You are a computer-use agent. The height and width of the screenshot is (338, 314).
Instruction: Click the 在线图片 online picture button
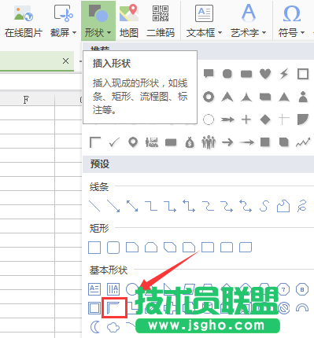coord(23,21)
